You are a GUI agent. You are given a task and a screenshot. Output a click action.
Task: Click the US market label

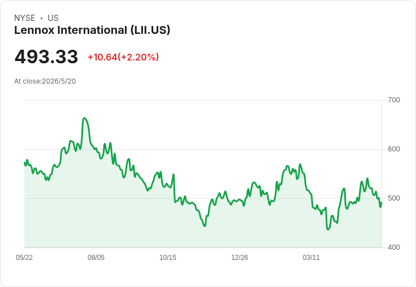53,18
